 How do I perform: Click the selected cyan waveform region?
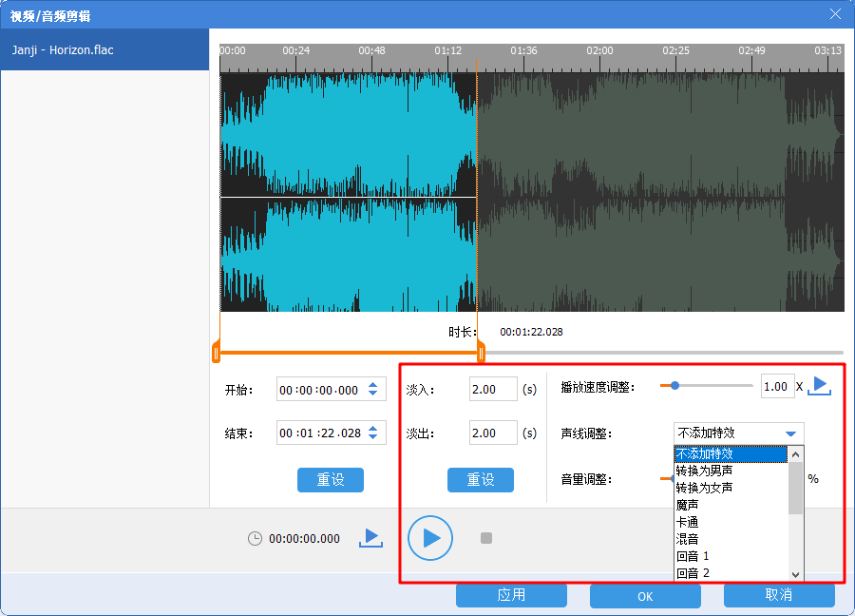tap(349, 191)
